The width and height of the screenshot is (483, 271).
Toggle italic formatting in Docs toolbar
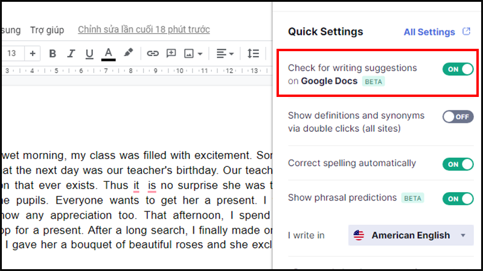point(71,54)
